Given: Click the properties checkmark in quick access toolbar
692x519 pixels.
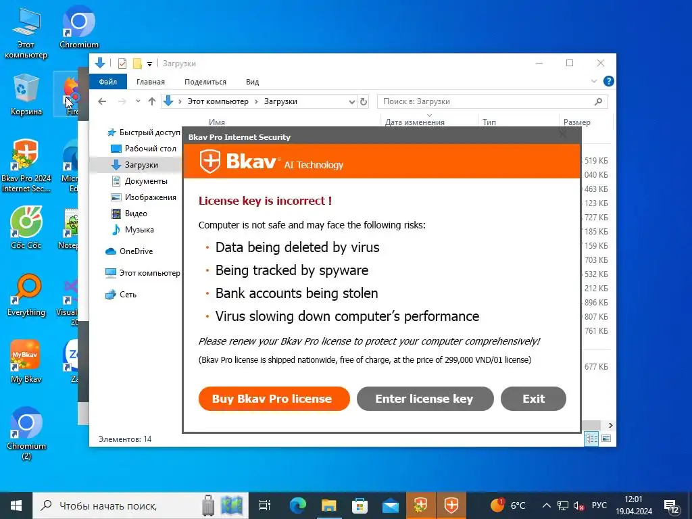Looking at the screenshot, I should coord(122,64).
